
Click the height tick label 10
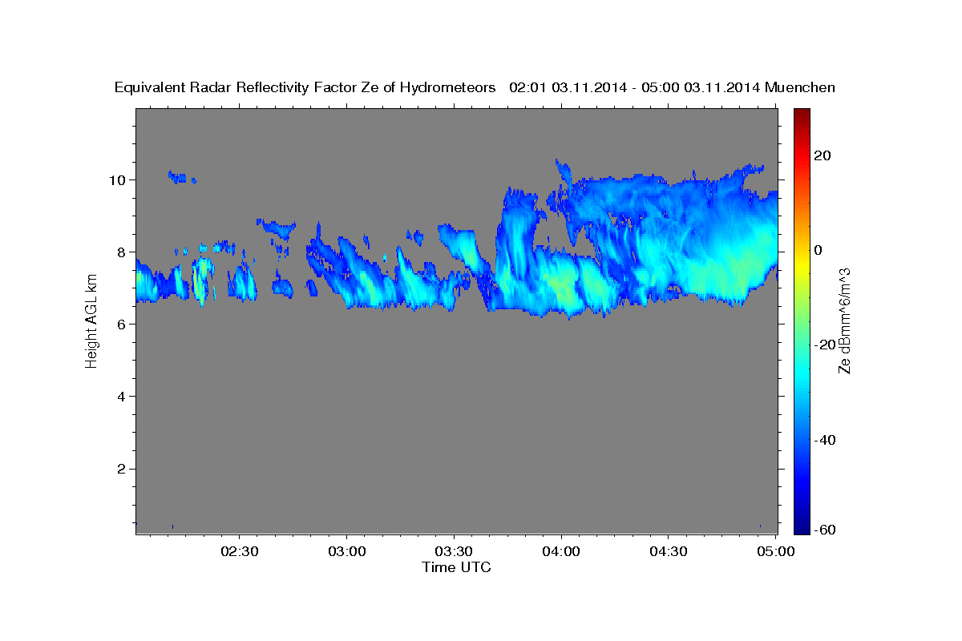pos(119,179)
